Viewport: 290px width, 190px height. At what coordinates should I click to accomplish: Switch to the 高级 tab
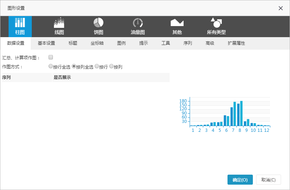coord(210,43)
